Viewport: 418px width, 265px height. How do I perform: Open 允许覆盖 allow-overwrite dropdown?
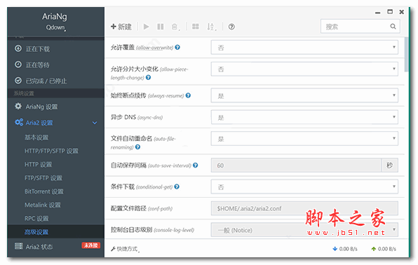coord(304,48)
